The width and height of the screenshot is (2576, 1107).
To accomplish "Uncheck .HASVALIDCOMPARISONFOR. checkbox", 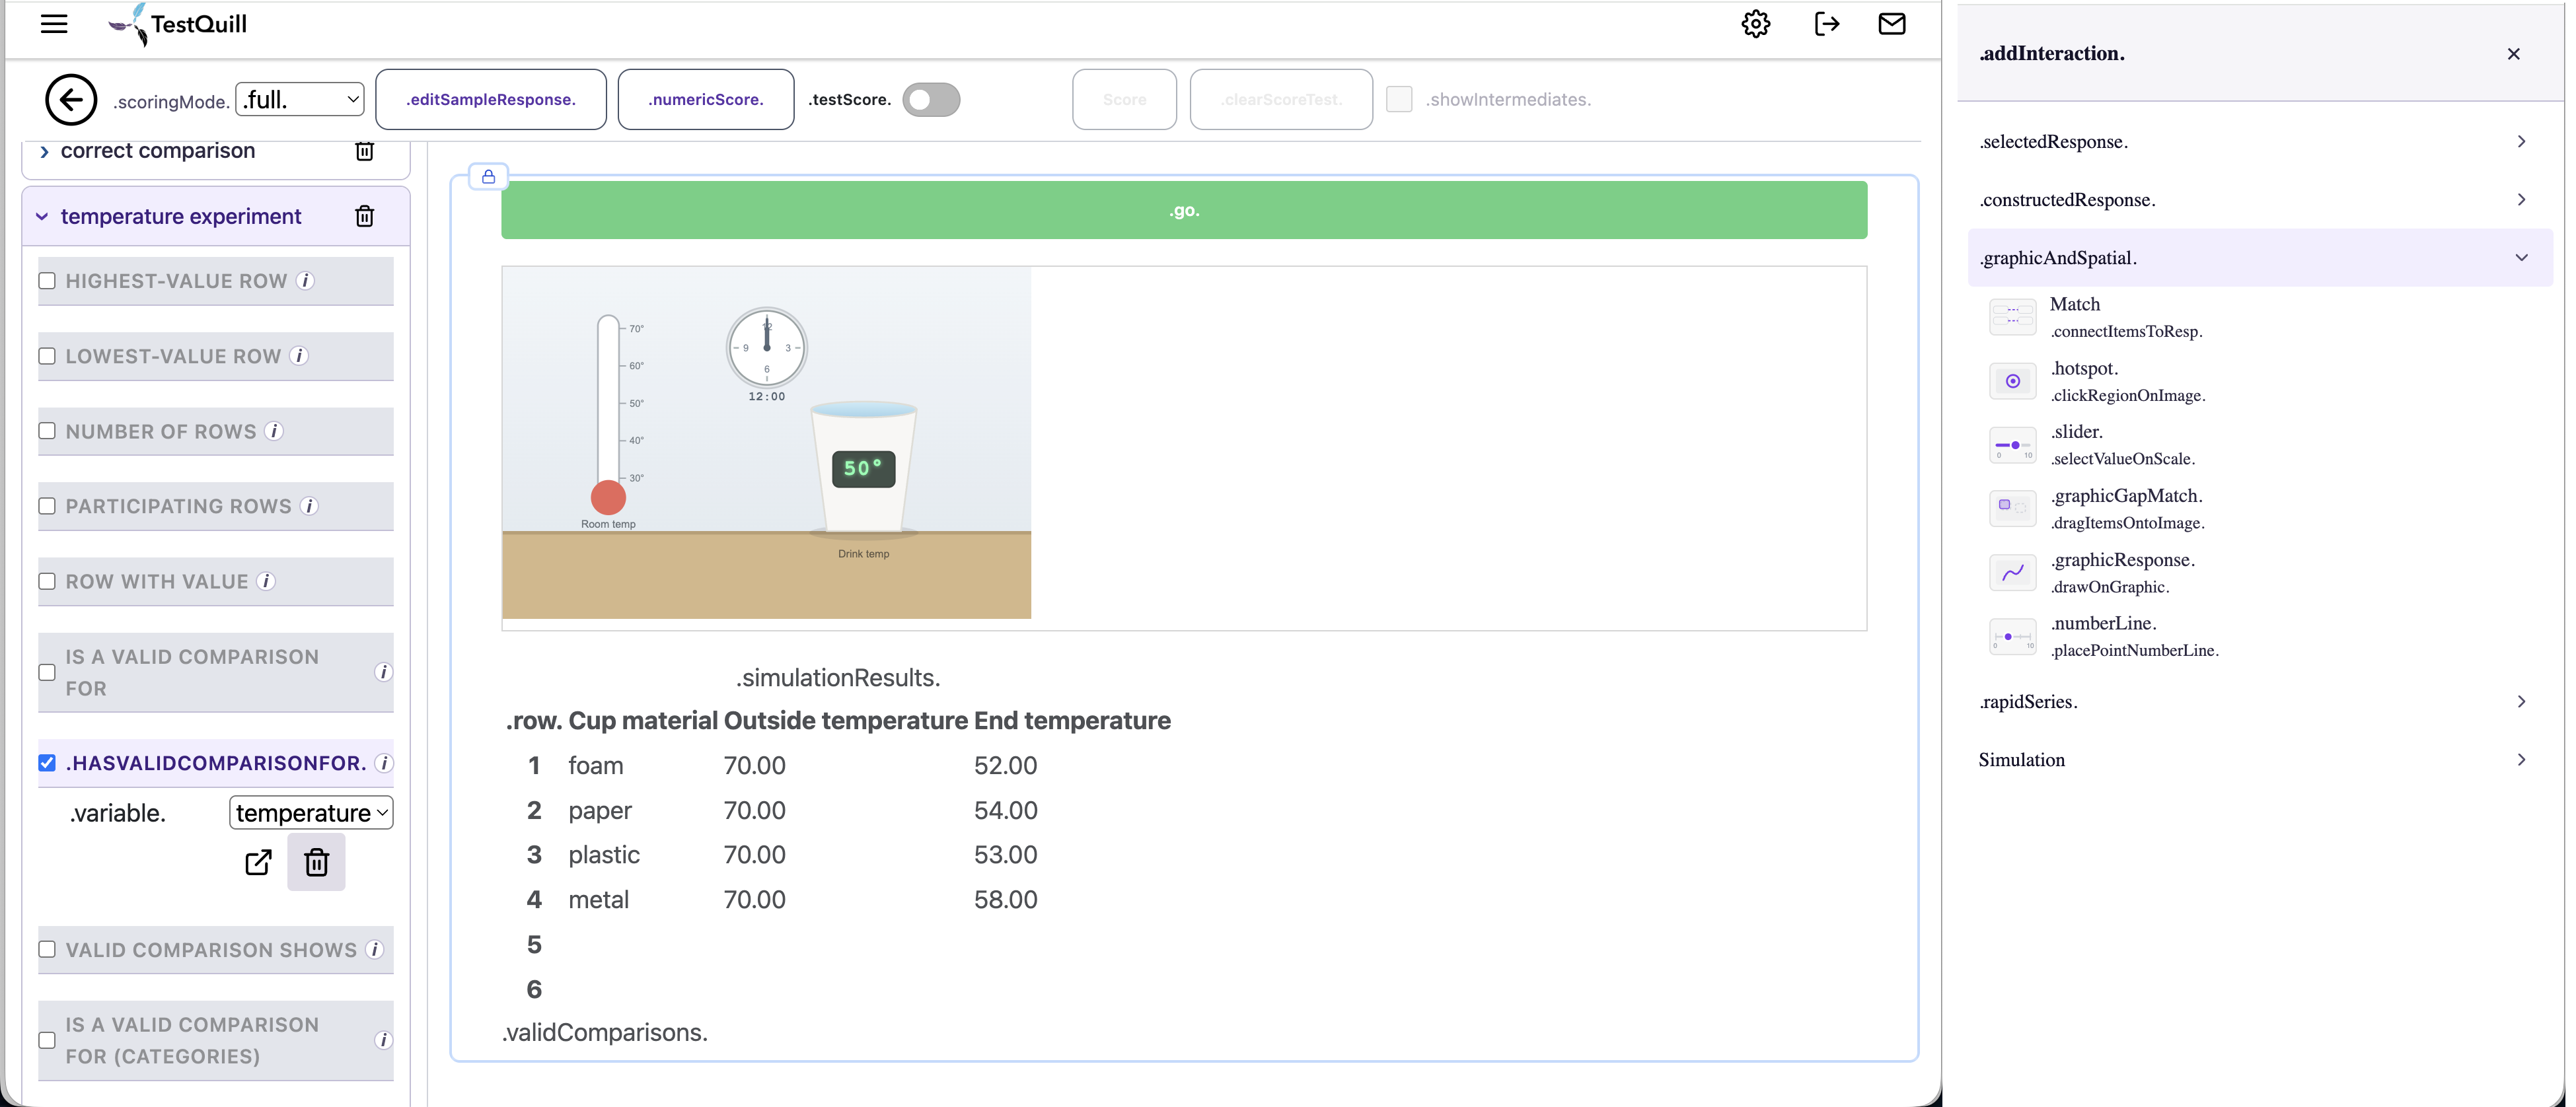I will [x=47, y=763].
